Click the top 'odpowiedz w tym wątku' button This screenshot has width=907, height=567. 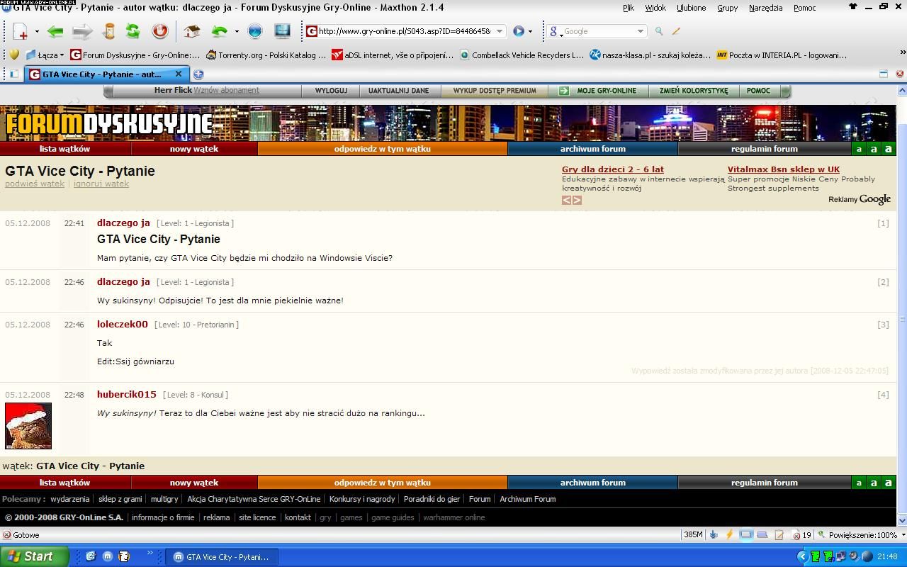[x=383, y=149]
